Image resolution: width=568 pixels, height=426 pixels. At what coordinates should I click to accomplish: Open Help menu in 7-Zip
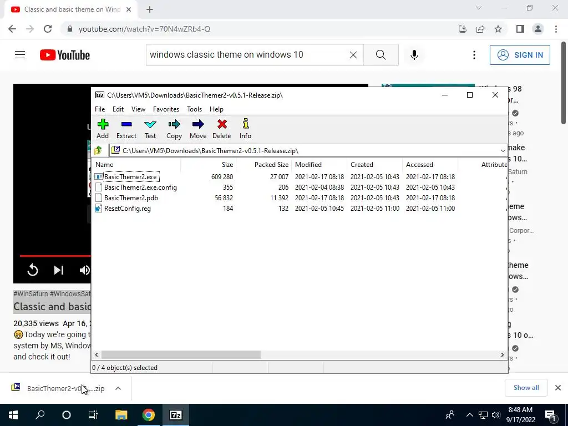(x=216, y=109)
